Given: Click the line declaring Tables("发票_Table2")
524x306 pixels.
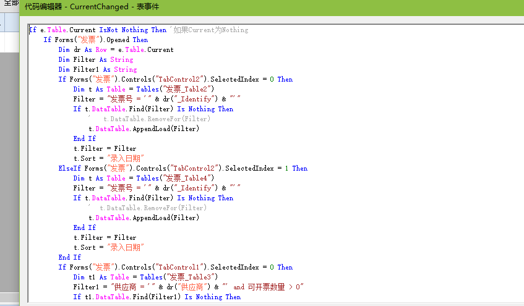Looking at the screenshot, I should coord(144,89).
